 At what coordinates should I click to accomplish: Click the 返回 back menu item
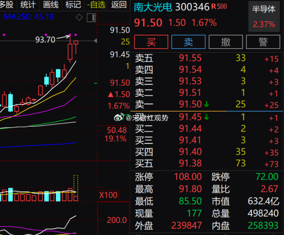coord(119,5)
